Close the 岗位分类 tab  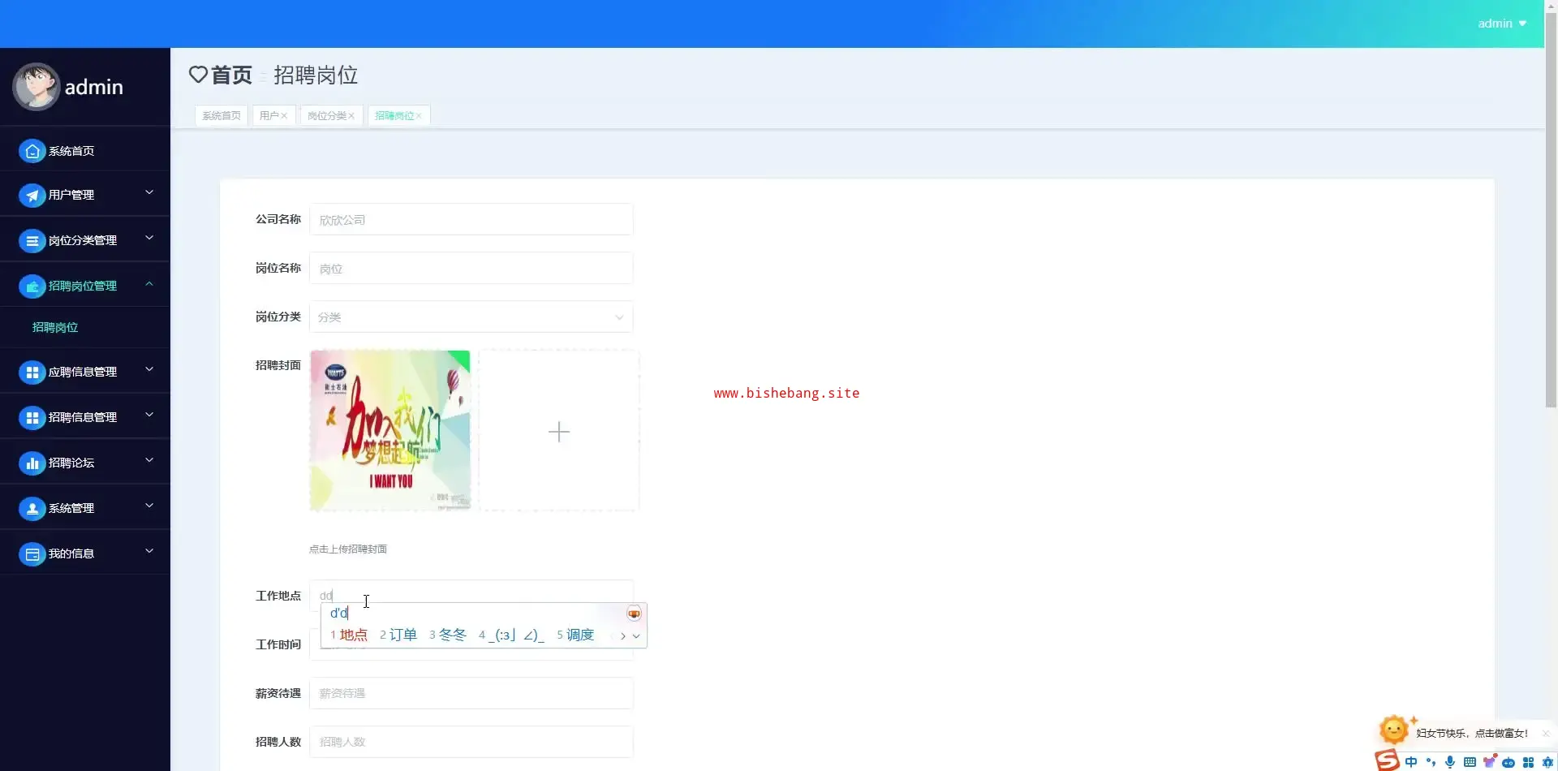tap(351, 116)
